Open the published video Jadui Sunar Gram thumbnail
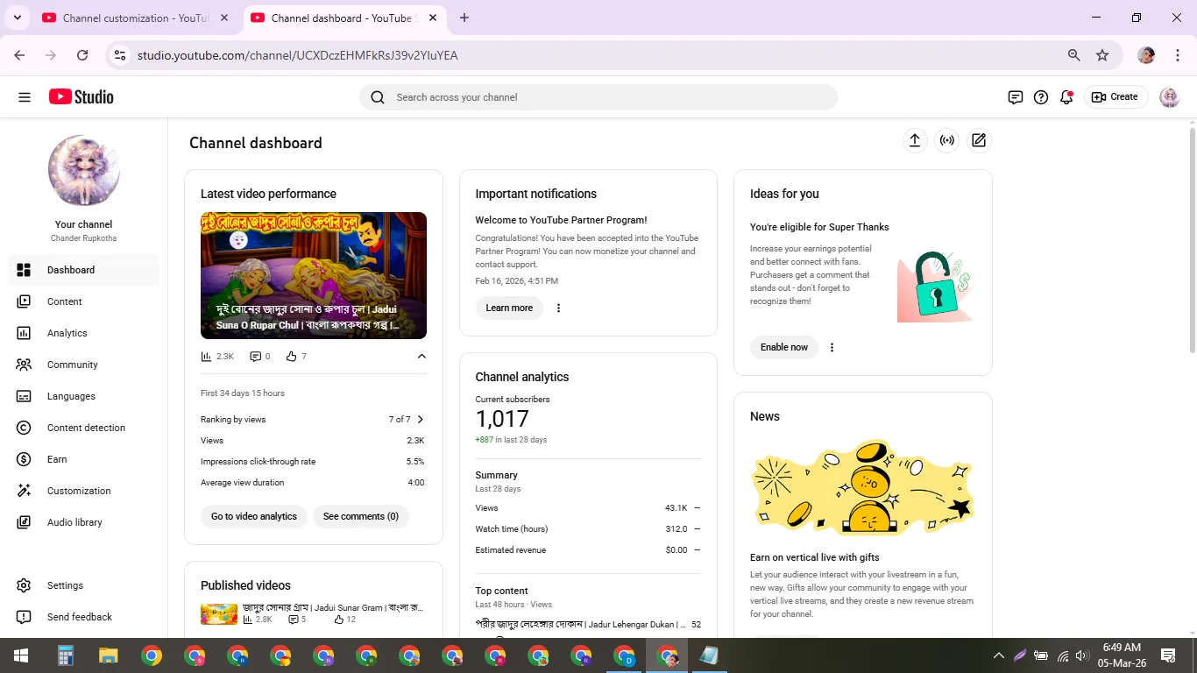This screenshot has height=673, width=1197. 219,613
